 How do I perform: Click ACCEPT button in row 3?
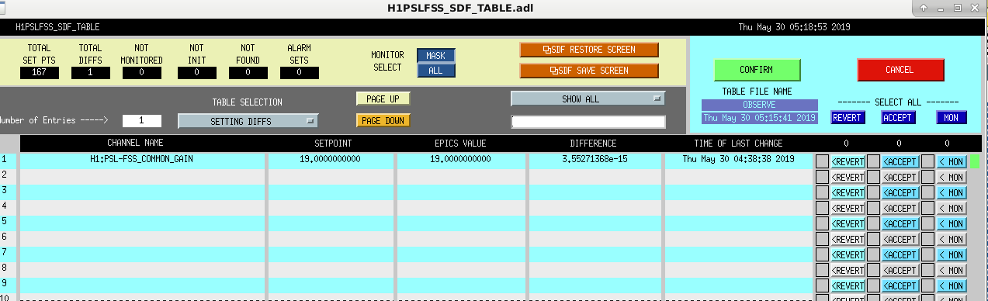900,192
